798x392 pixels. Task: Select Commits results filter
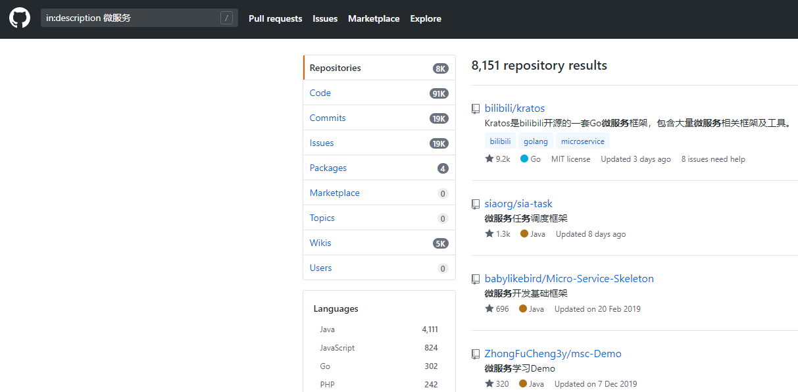pyautogui.click(x=379, y=118)
